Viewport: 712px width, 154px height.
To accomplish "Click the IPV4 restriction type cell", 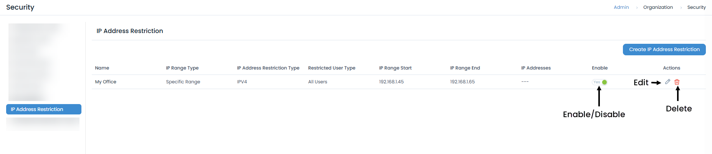I will [x=242, y=82].
